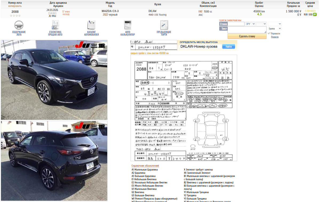Click the 1 580 000 ¥ starting price

click(x=293, y=11)
